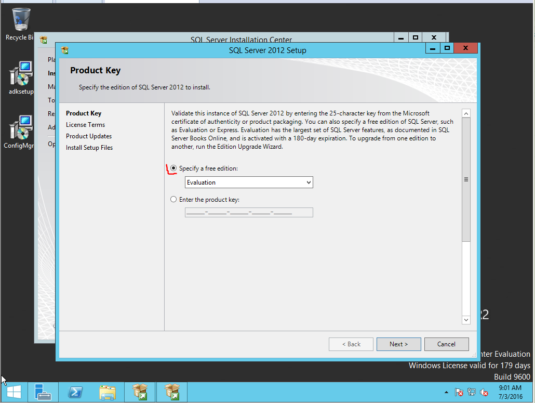
Task: Minimize the SQL Server 2012 Setup window
Action: coord(433,48)
